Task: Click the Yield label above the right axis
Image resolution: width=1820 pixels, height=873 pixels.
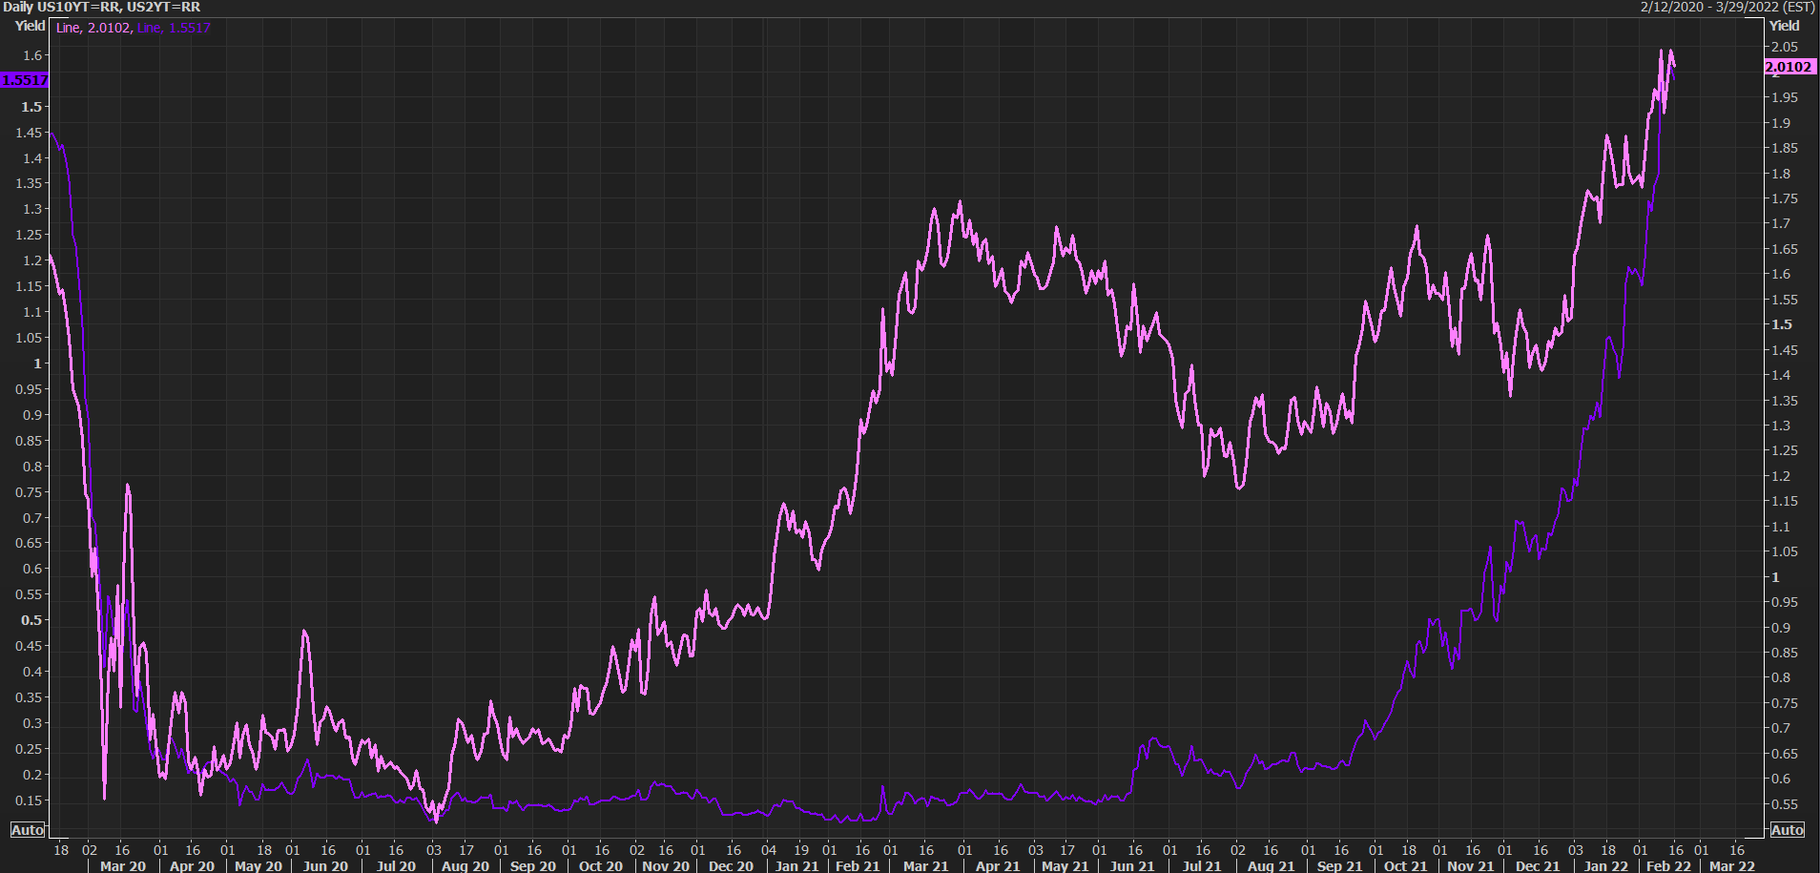Action: pos(1785,26)
